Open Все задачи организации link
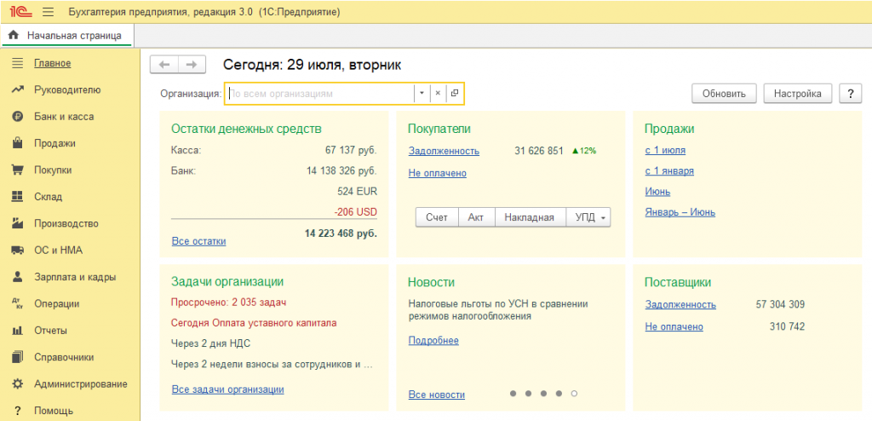The image size is (872, 421). (228, 389)
